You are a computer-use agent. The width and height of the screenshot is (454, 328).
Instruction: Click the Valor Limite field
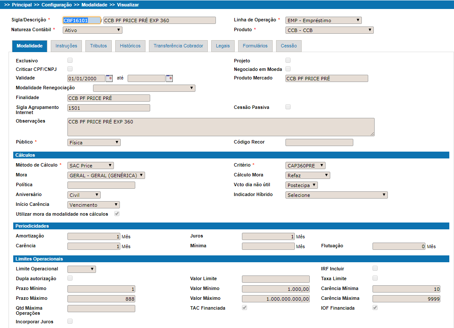tap(276, 279)
